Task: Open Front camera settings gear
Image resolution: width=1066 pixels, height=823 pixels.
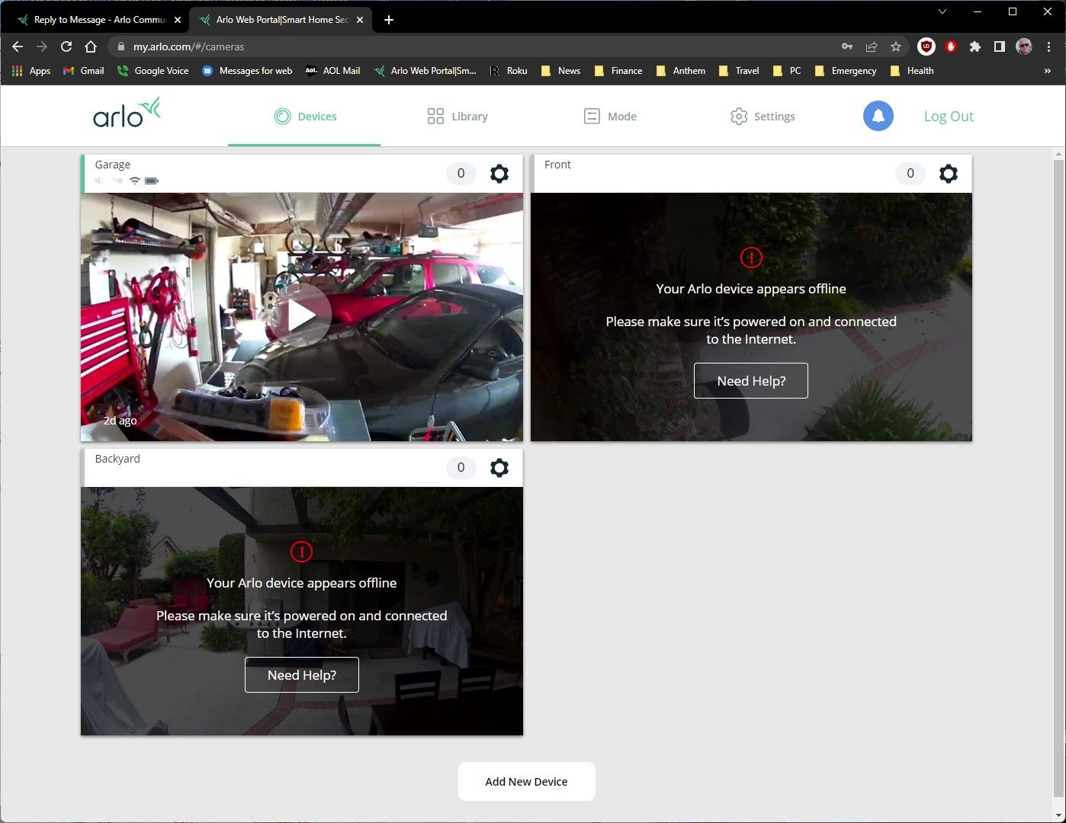Action: [949, 174]
